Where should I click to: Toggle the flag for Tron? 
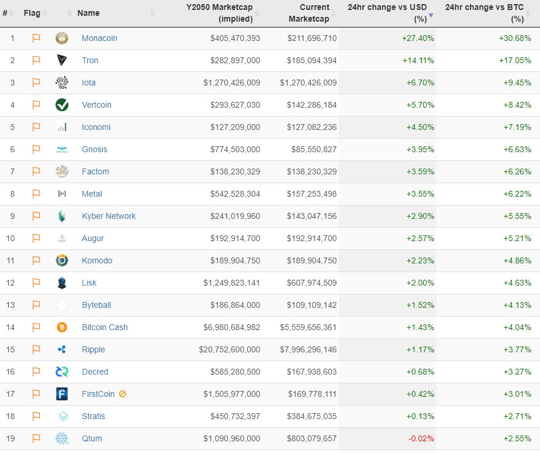(36, 60)
